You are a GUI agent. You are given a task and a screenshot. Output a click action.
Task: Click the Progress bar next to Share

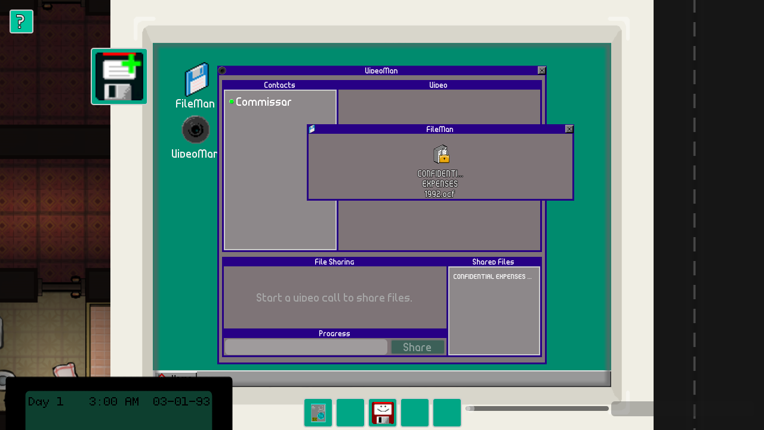(x=306, y=347)
